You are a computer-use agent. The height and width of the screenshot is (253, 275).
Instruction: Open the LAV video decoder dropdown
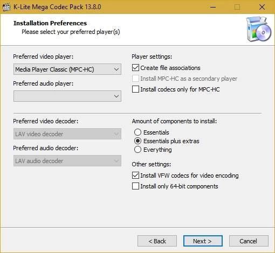coord(67,134)
